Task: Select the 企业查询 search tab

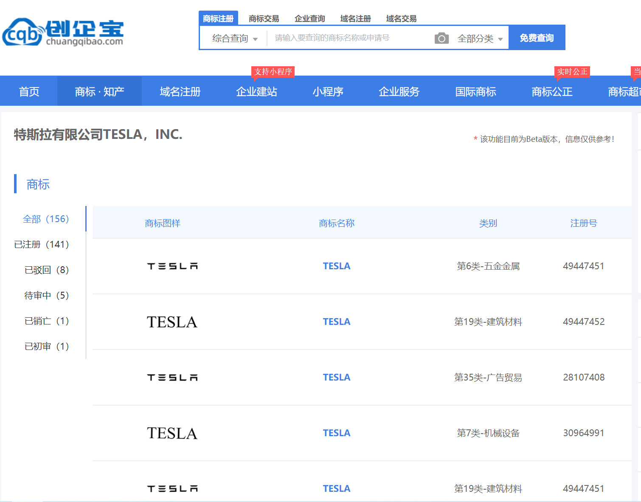Action: (309, 19)
